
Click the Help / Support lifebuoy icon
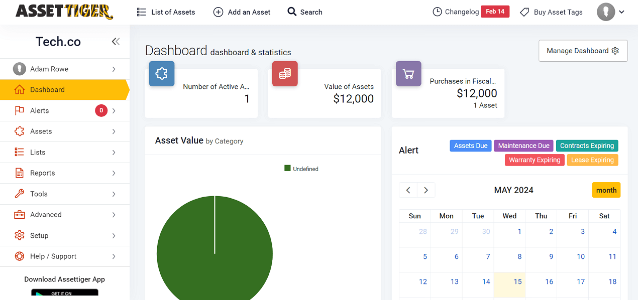coord(20,256)
